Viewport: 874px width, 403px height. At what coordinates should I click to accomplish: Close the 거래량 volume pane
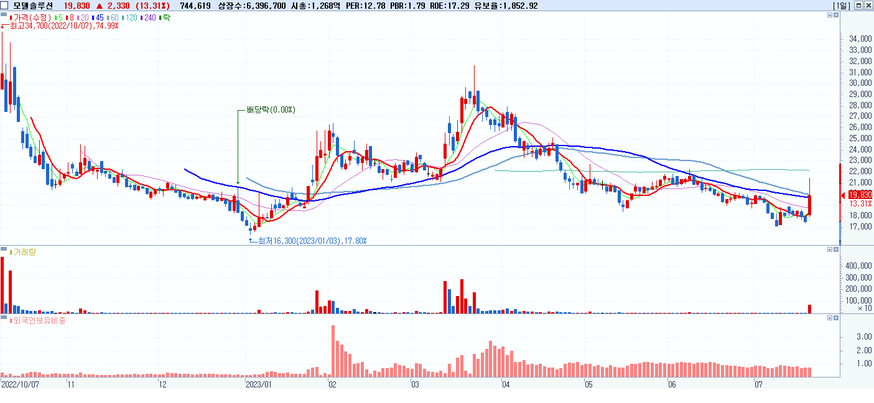837,249
